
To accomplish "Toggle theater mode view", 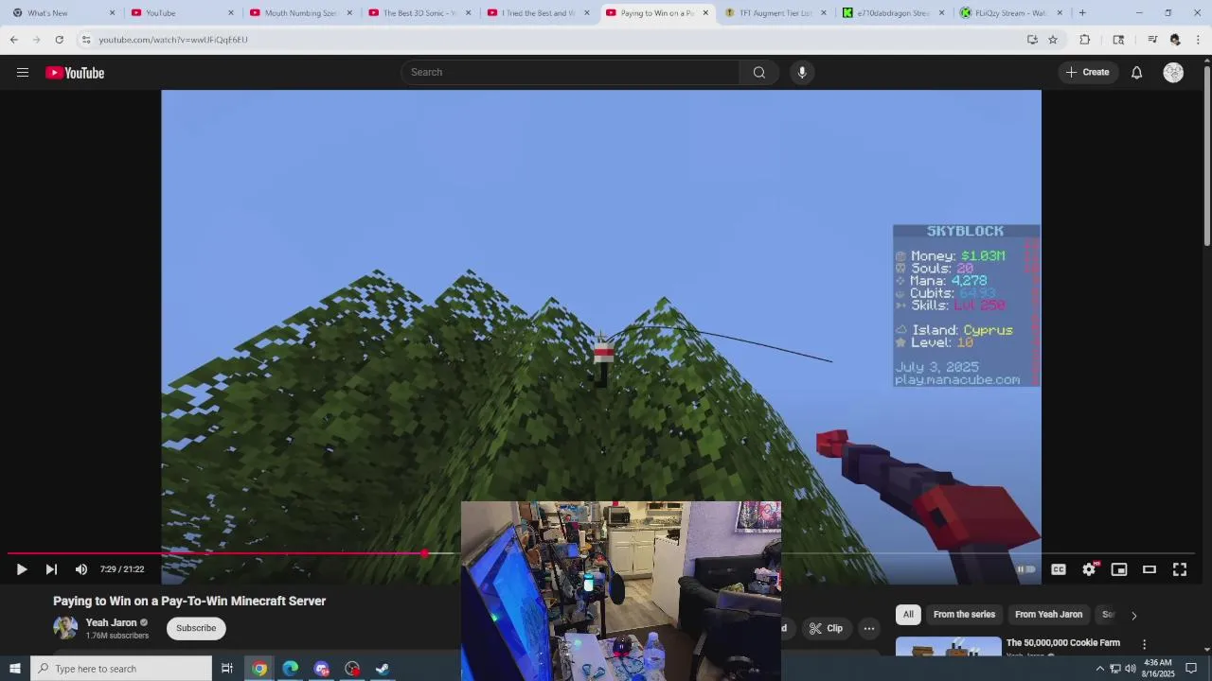I will (1150, 569).
